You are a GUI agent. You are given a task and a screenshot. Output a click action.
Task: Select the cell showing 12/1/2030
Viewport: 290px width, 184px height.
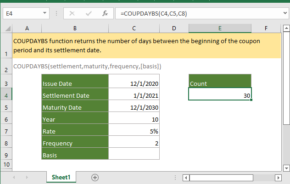134,107
